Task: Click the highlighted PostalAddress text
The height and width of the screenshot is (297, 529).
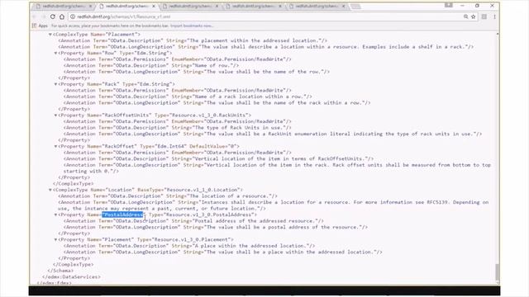Action: coord(123,214)
